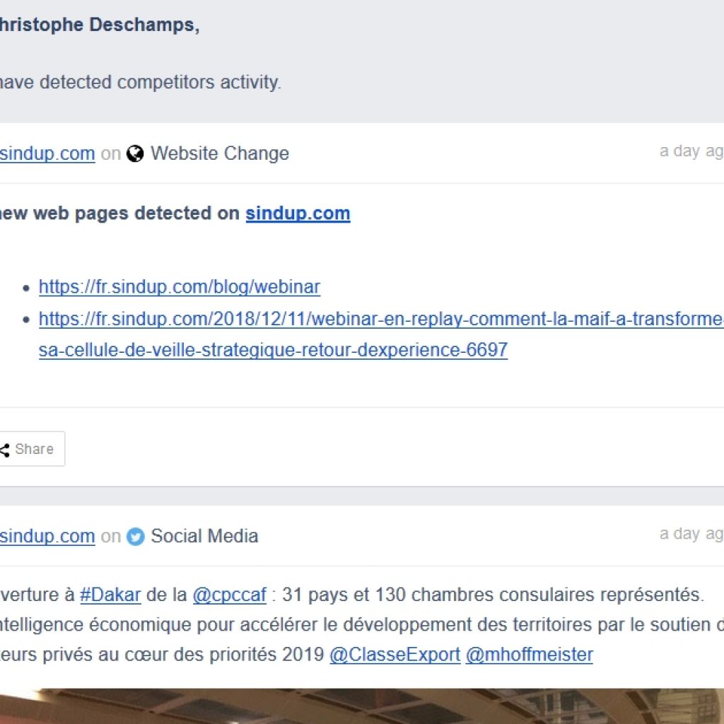Click the 'detected competitors activity' text
This screenshot has height=724, width=724.
[x=160, y=82]
